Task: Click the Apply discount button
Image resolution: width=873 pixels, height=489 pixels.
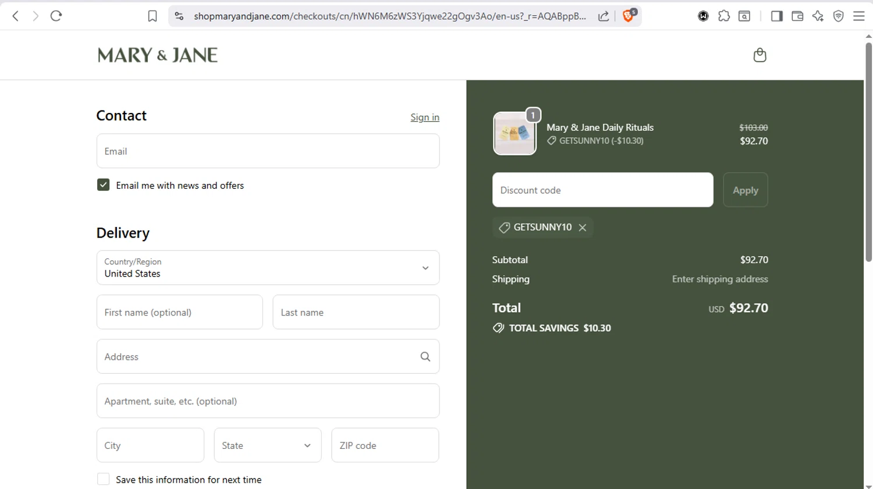Action: [x=746, y=190]
